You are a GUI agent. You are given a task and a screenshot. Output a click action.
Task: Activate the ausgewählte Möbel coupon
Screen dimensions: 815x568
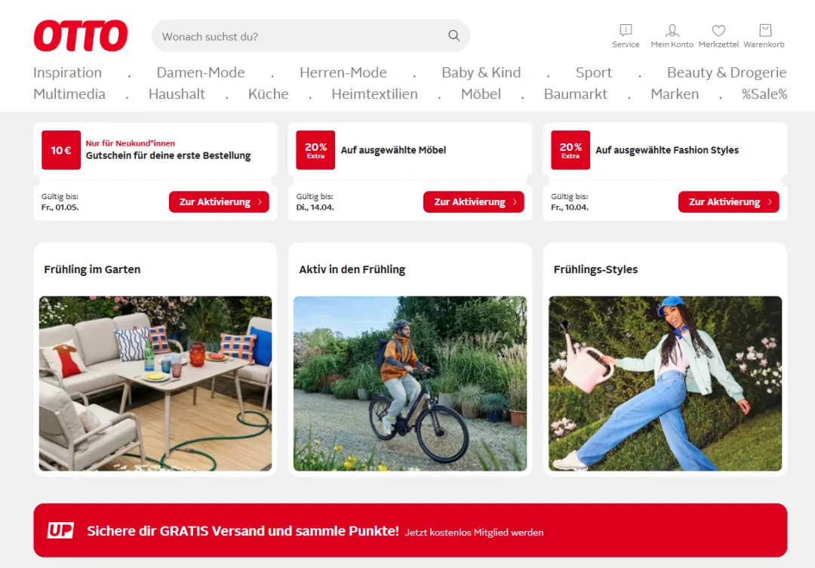tap(473, 201)
